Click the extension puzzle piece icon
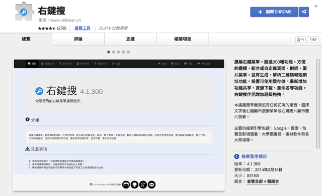 pyautogui.click(x=25, y=12)
